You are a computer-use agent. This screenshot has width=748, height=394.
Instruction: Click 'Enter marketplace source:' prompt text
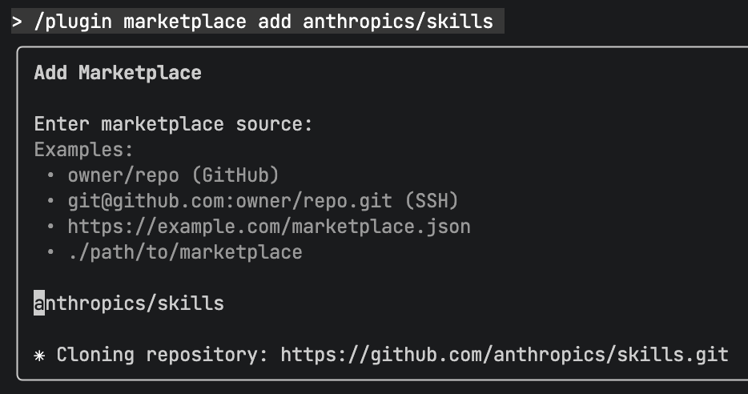click(173, 124)
